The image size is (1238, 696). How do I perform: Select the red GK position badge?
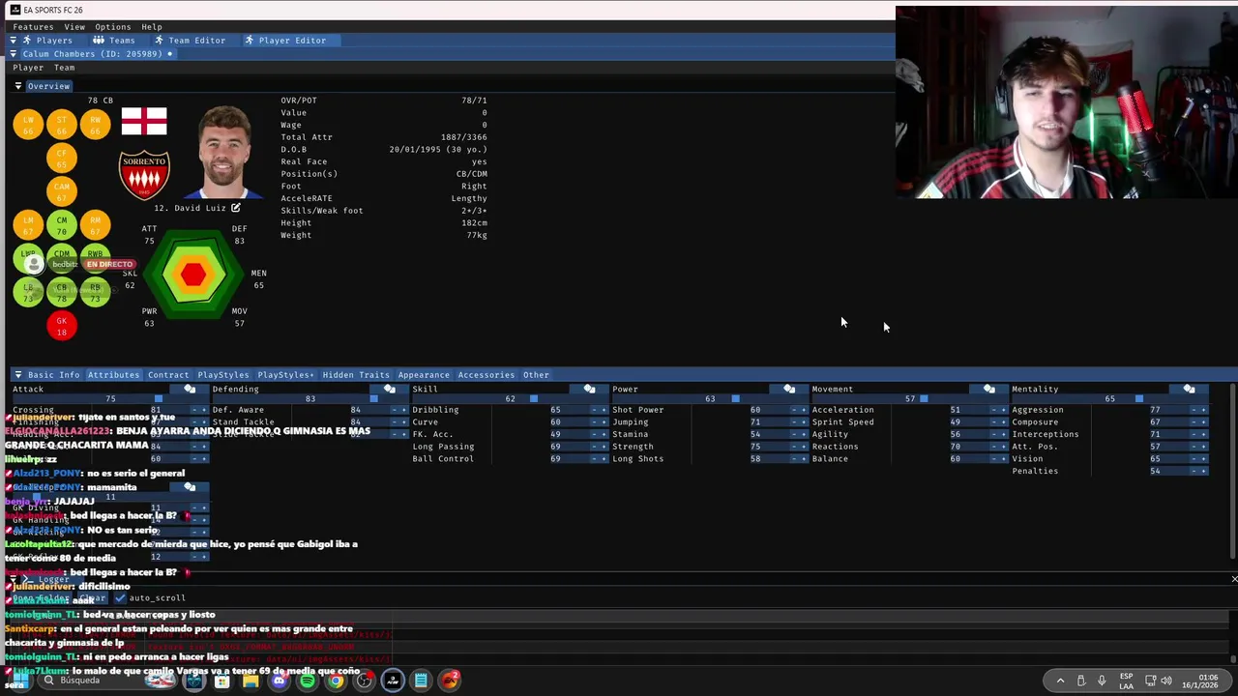(62, 326)
